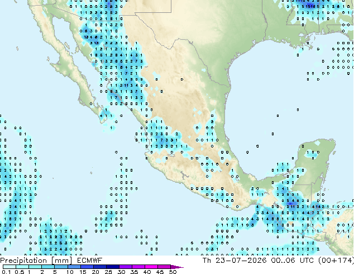Image resolution: width=354 pixels, height=274 pixels.
Task: Click the 30–35 mm purple legend swatch
Action: click(125, 267)
